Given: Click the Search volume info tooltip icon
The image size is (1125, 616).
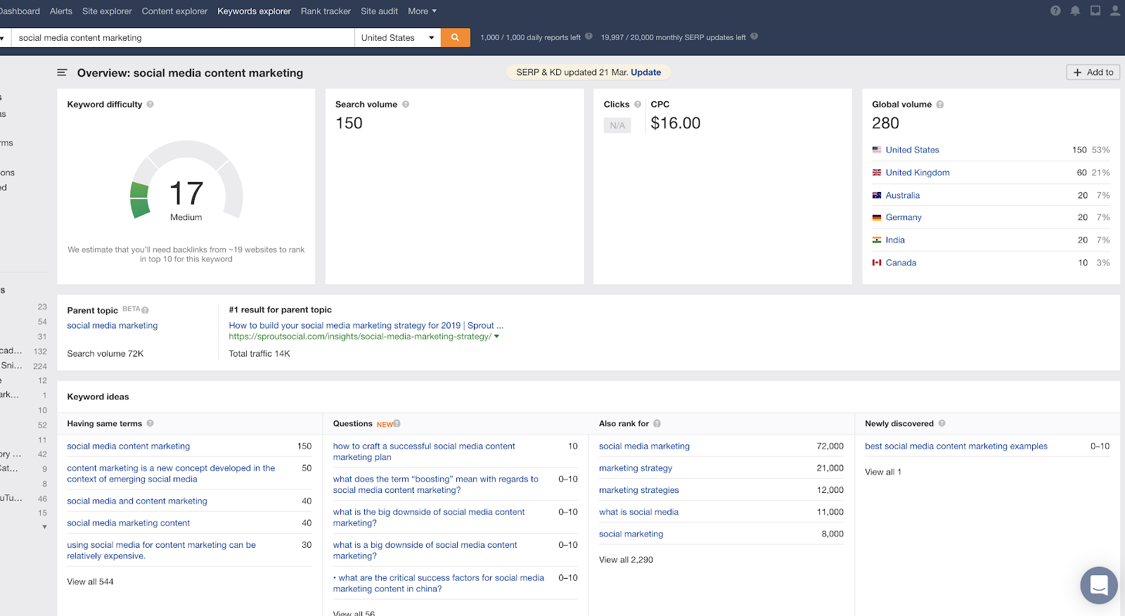Looking at the screenshot, I should coord(406,105).
